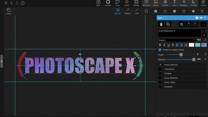The width and height of the screenshot is (208, 117).
Task: Activate the Select tool
Action: pyautogui.click(x=118, y=11)
